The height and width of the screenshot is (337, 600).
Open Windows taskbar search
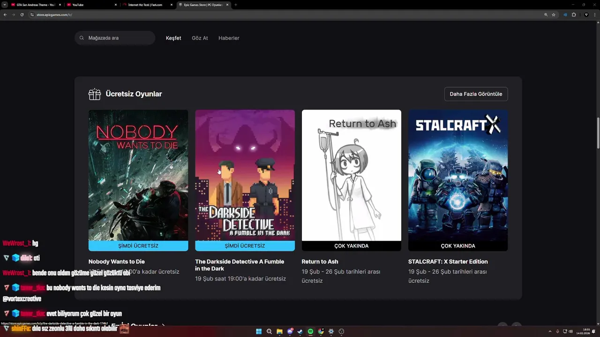[269, 331]
